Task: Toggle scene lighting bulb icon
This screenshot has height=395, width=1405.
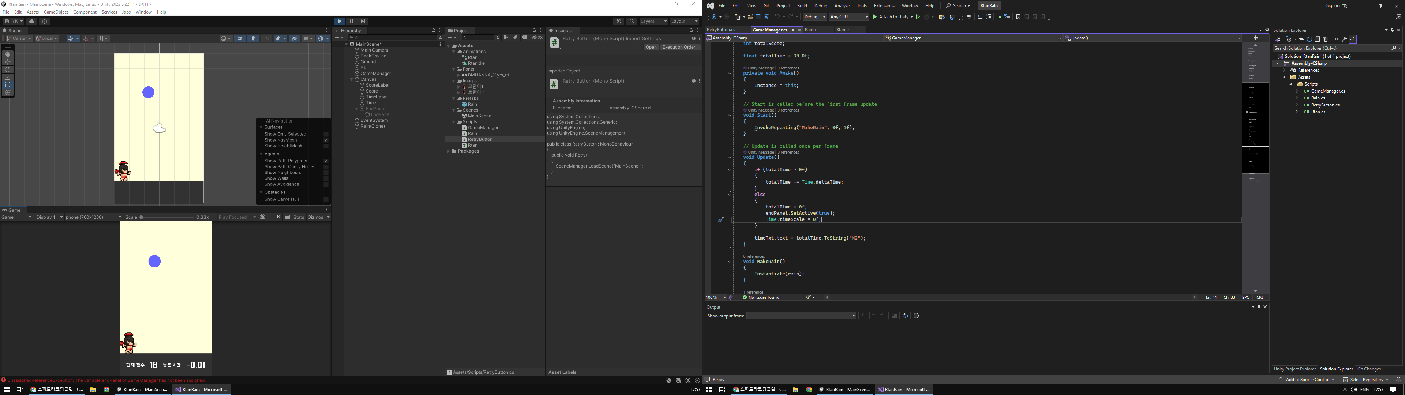Action: [x=253, y=38]
